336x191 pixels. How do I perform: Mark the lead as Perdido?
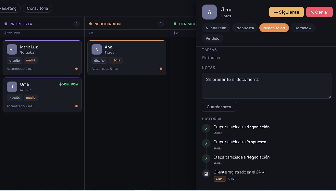click(x=212, y=38)
